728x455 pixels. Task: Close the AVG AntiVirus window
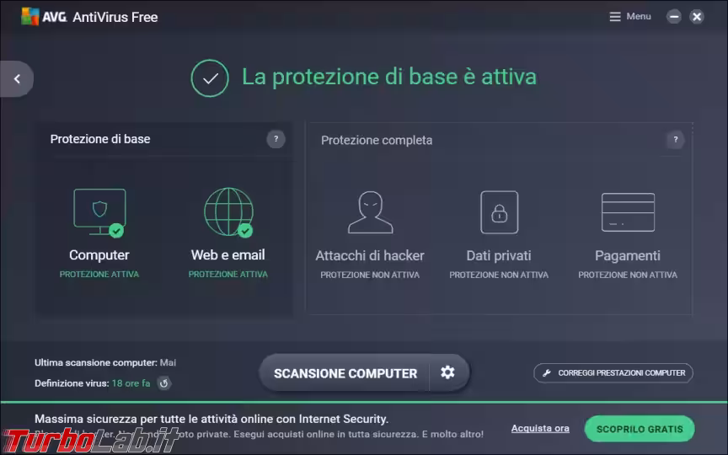(x=697, y=17)
